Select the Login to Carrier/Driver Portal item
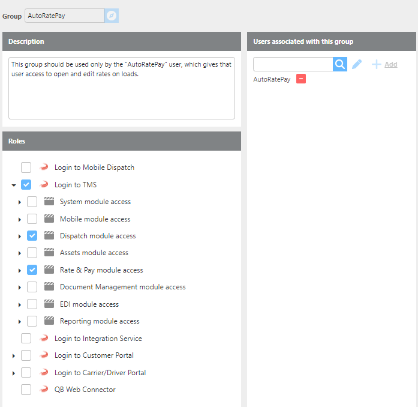The height and width of the screenshot is (407, 418). click(x=100, y=373)
